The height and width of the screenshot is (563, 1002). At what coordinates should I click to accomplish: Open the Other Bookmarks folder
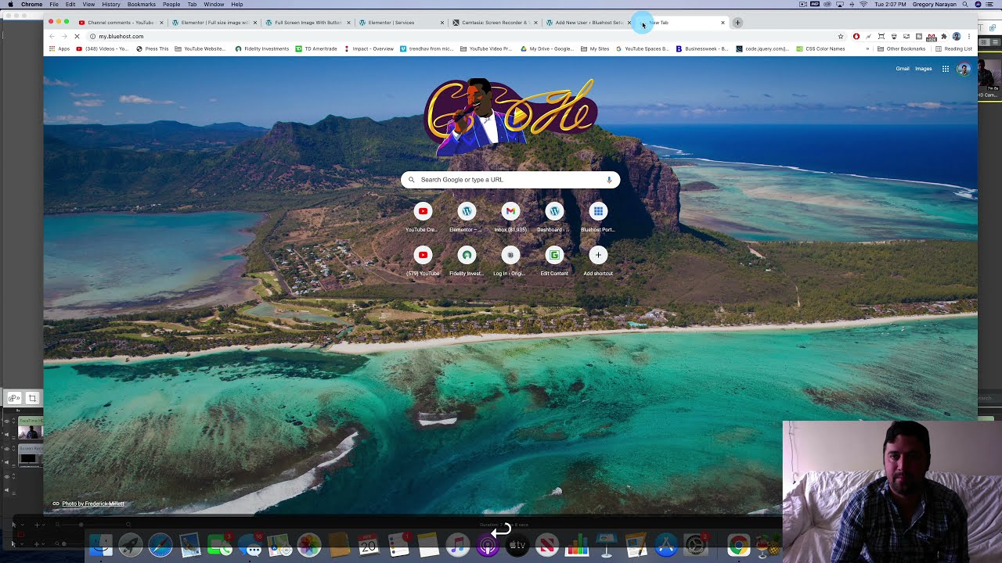(902, 48)
